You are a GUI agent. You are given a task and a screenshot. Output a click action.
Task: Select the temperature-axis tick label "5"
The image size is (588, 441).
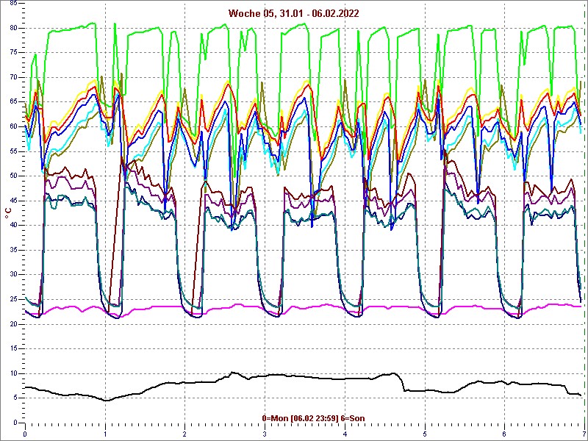pos(15,398)
